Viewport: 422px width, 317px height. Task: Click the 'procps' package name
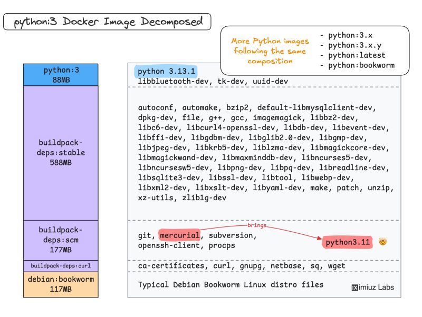(x=222, y=245)
